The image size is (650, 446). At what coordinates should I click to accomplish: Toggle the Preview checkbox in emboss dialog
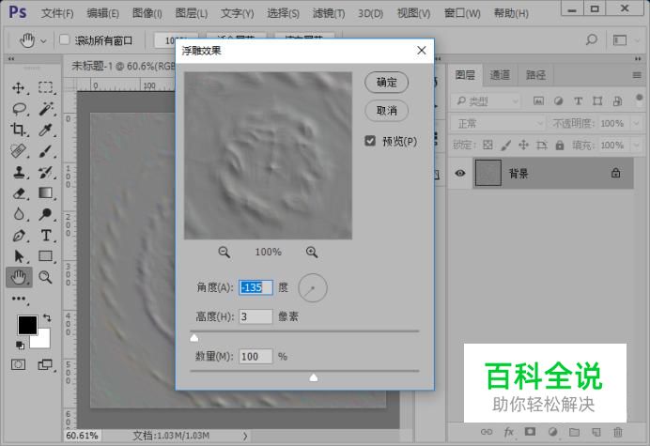(370, 141)
